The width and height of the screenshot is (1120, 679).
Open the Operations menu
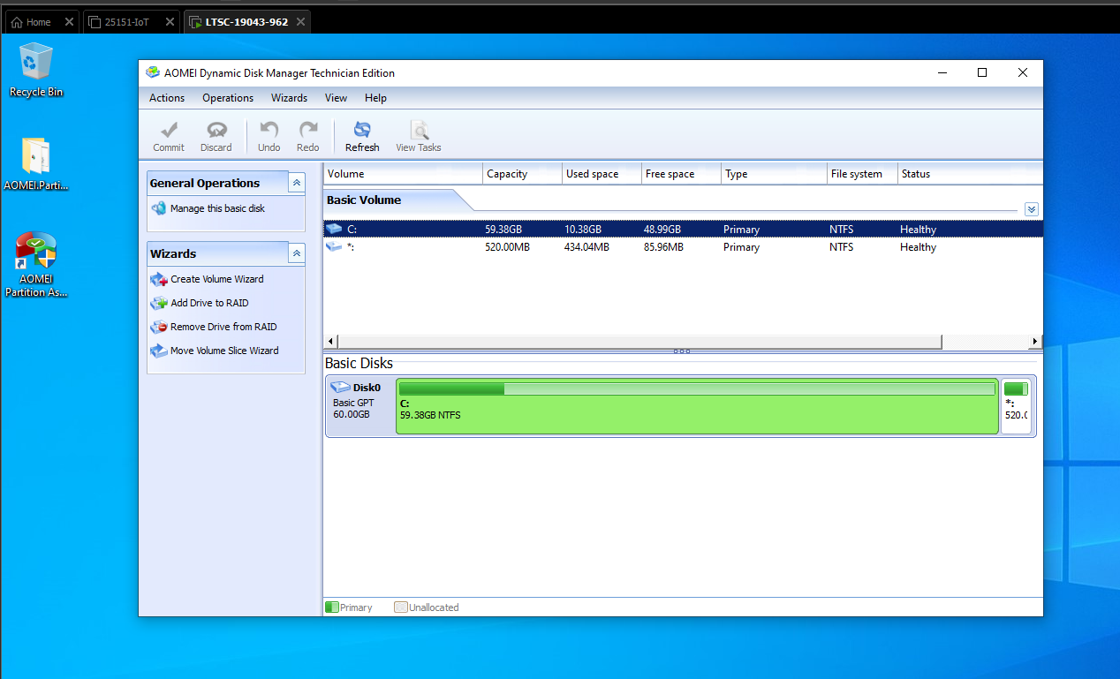coord(228,98)
